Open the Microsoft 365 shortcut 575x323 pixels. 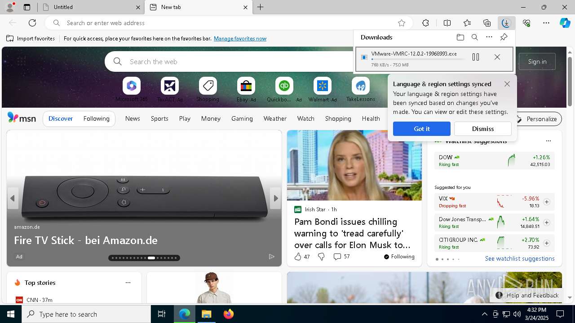pos(131,90)
